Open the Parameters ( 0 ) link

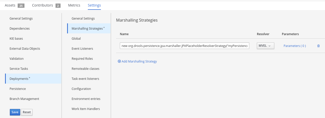(294, 46)
